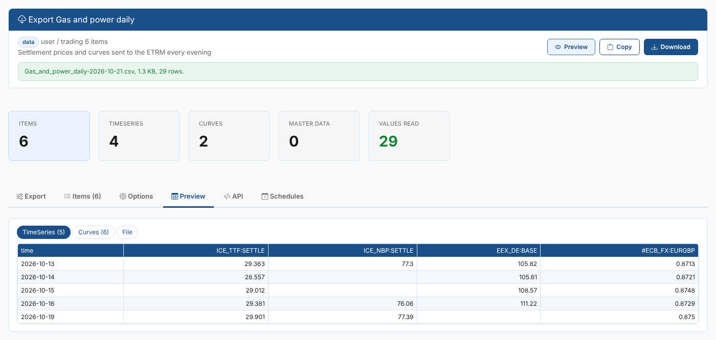Click the ICE_NBP:SETTLE column header
Viewport: 716px width, 340px height.
343,251
